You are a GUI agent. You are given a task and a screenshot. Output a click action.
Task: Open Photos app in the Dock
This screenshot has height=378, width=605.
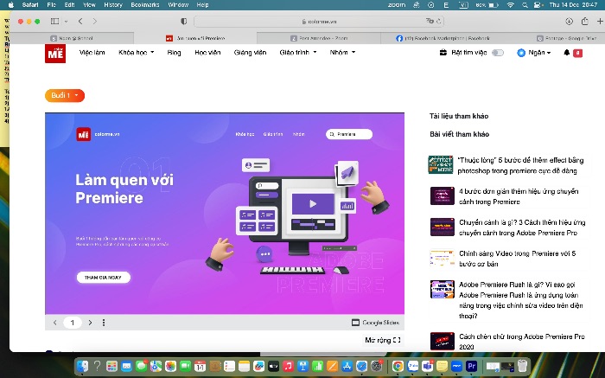(x=170, y=365)
